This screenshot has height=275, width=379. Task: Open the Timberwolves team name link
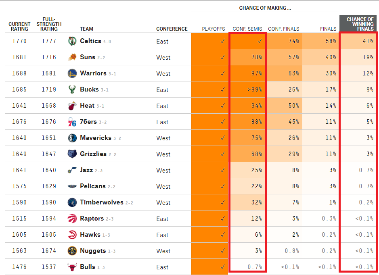pyautogui.click(x=102, y=202)
